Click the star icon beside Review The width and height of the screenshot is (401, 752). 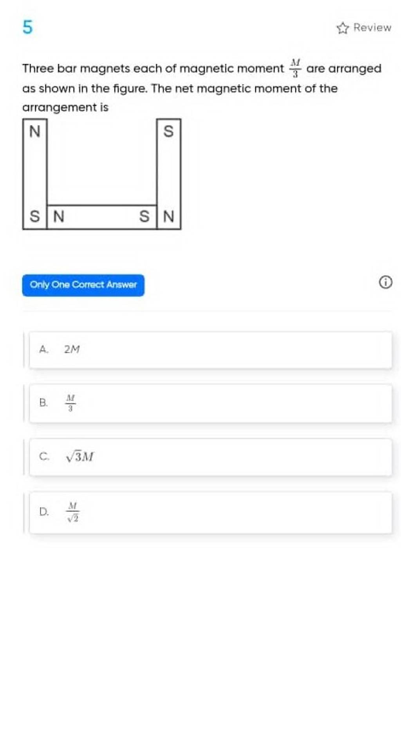343,28
